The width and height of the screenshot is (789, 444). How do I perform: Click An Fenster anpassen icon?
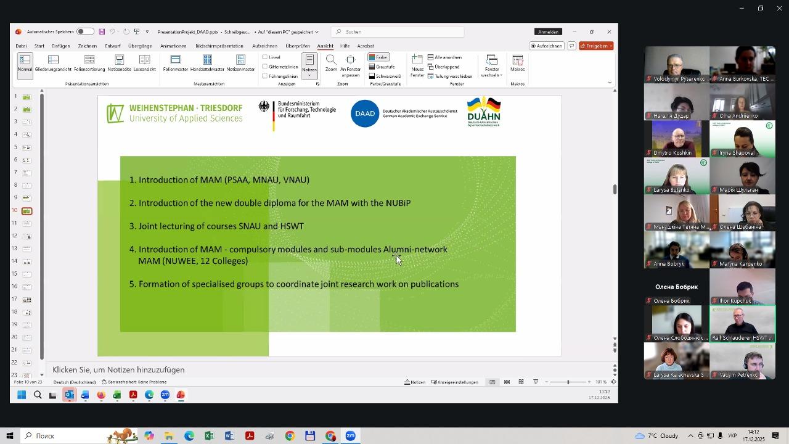click(x=351, y=63)
